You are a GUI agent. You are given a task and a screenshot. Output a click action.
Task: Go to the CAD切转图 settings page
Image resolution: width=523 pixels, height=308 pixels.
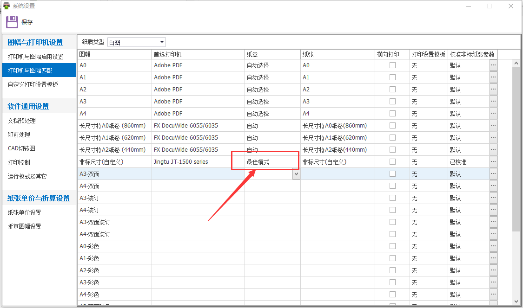[x=22, y=148]
